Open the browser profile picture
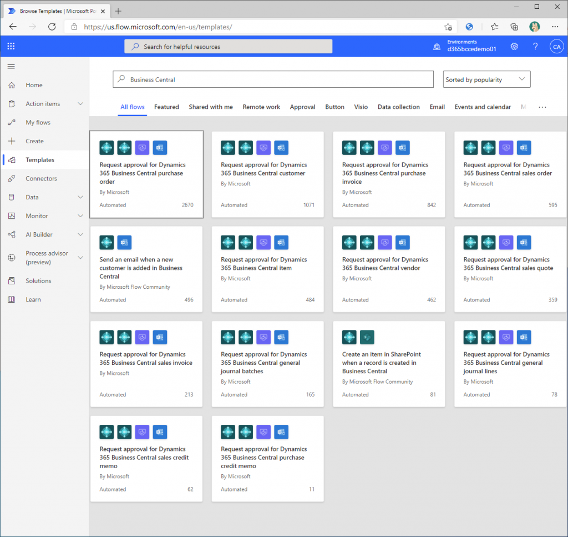 pyautogui.click(x=534, y=27)
